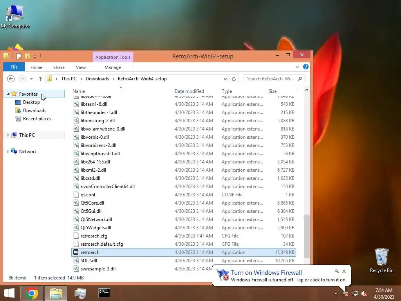Open the File menu tab
The image size is (401, 301).
[14, 67]
